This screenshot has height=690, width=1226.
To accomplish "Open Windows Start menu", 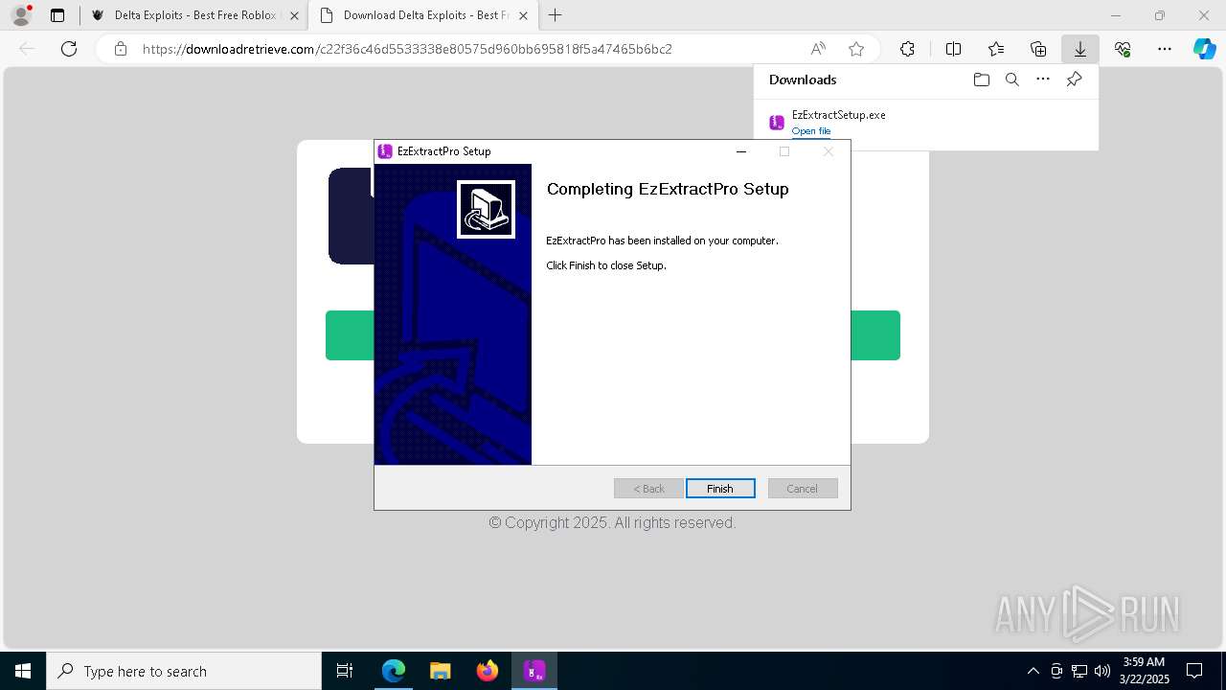I will click(x=23, y=671).
